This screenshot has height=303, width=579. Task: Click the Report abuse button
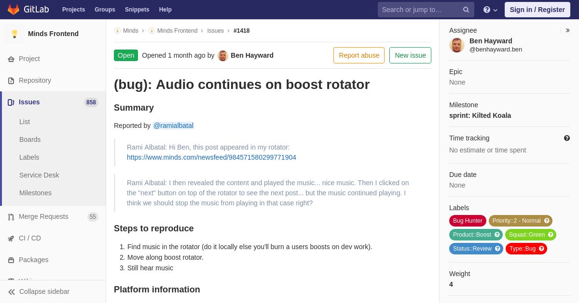pyautogui.click(x=359, y=55)
